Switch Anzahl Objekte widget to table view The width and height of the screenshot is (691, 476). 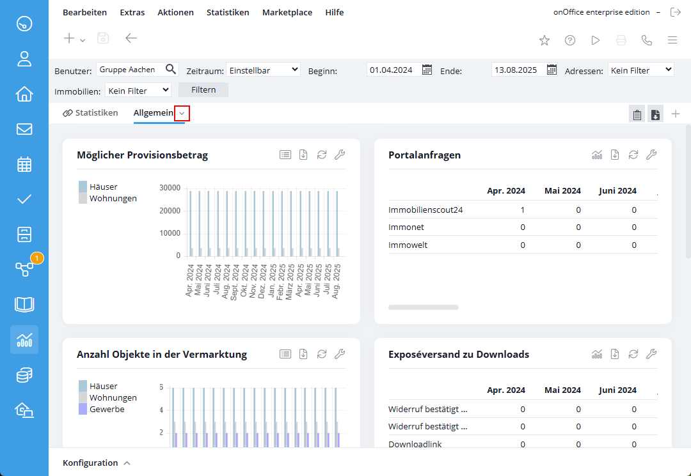(285, 354)
